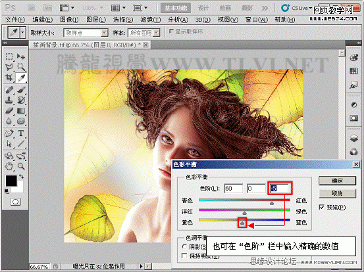Enable 显示取样环 checkbox
The image size is (364, 272).
[171, 32]
